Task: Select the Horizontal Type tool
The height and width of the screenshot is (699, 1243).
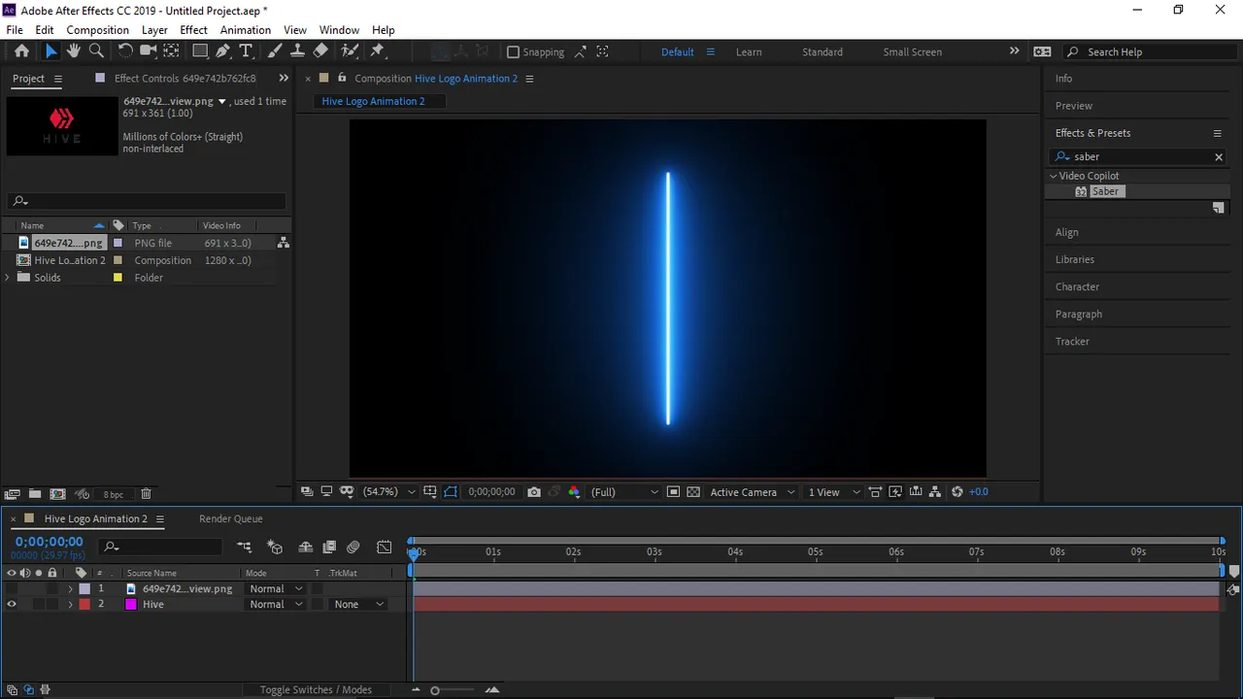Action: pos(246,51)
